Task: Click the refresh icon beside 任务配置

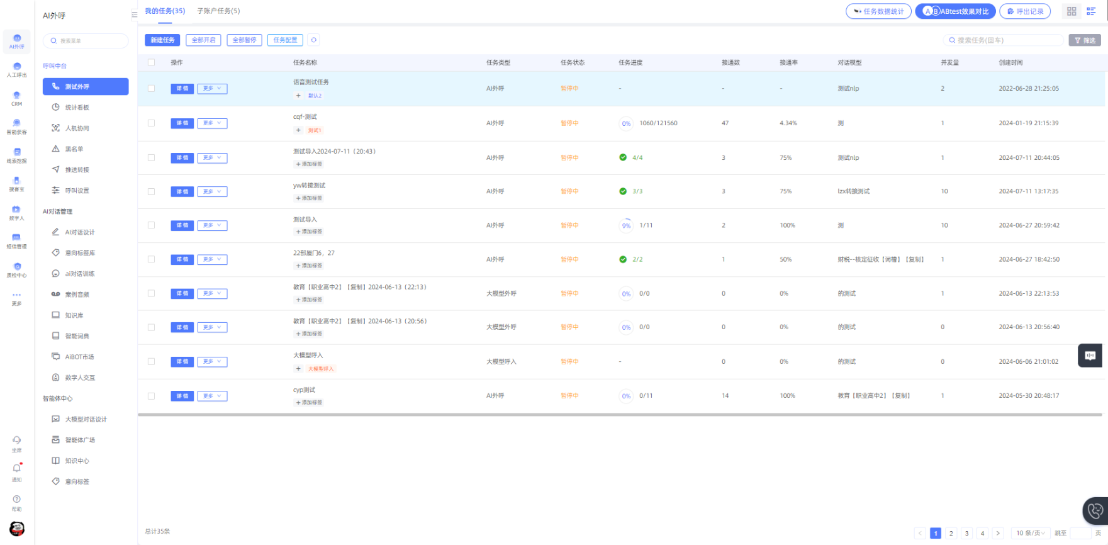Action: click(313, 40)
